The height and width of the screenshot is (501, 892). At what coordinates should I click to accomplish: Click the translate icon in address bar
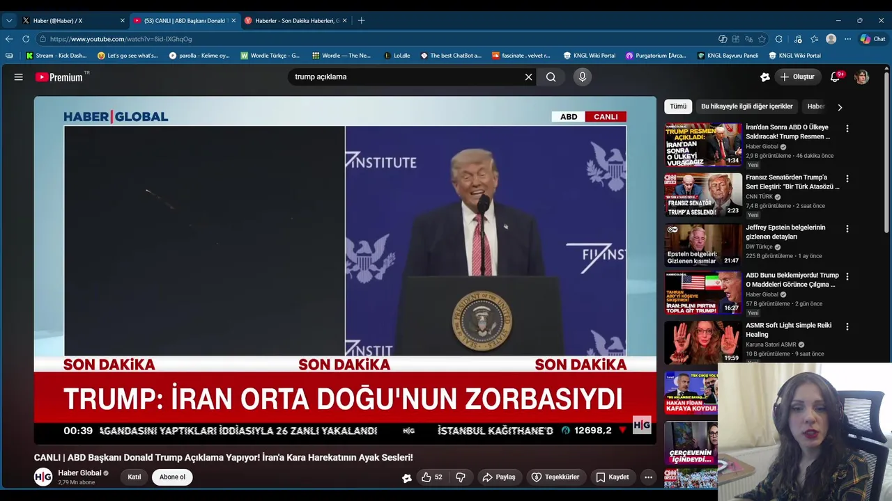(x=749, y=39)
